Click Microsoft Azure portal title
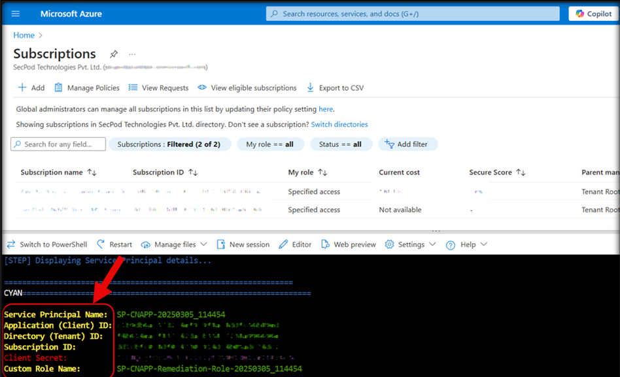This screenshot has height=377, width=620. [x=71, y=14]
